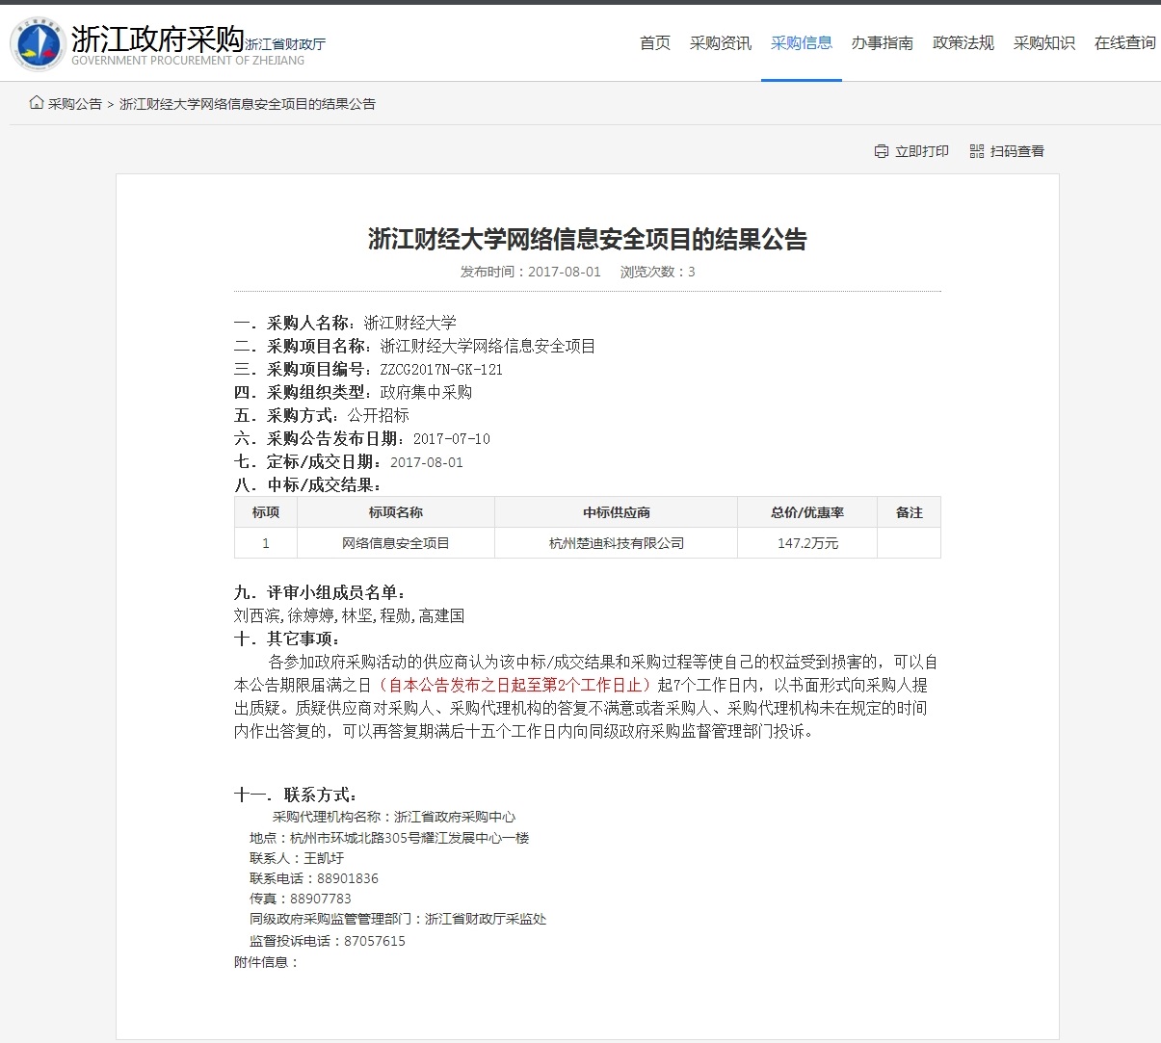Click the 附件信息 attachment label
The width and height of the screenshot is (1161, 1043).
pyautogui.click(x=267, y=962)
